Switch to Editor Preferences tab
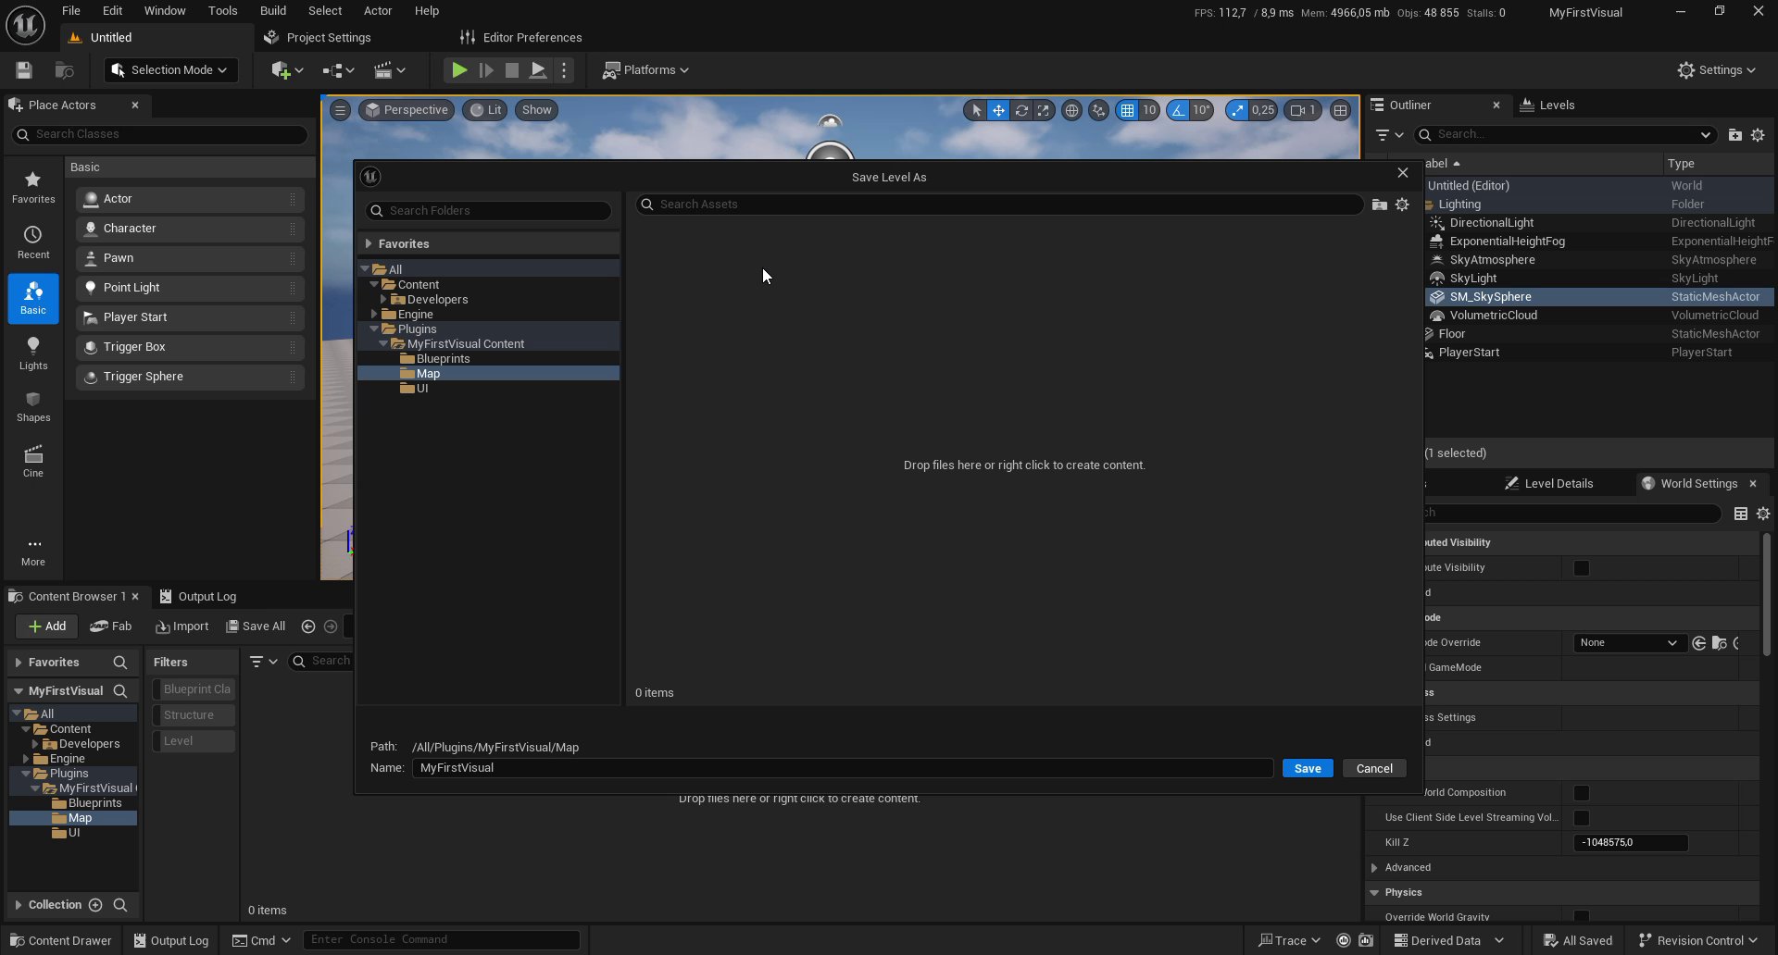The height and width of the screenshot is (955, 1778). point(532,38)
